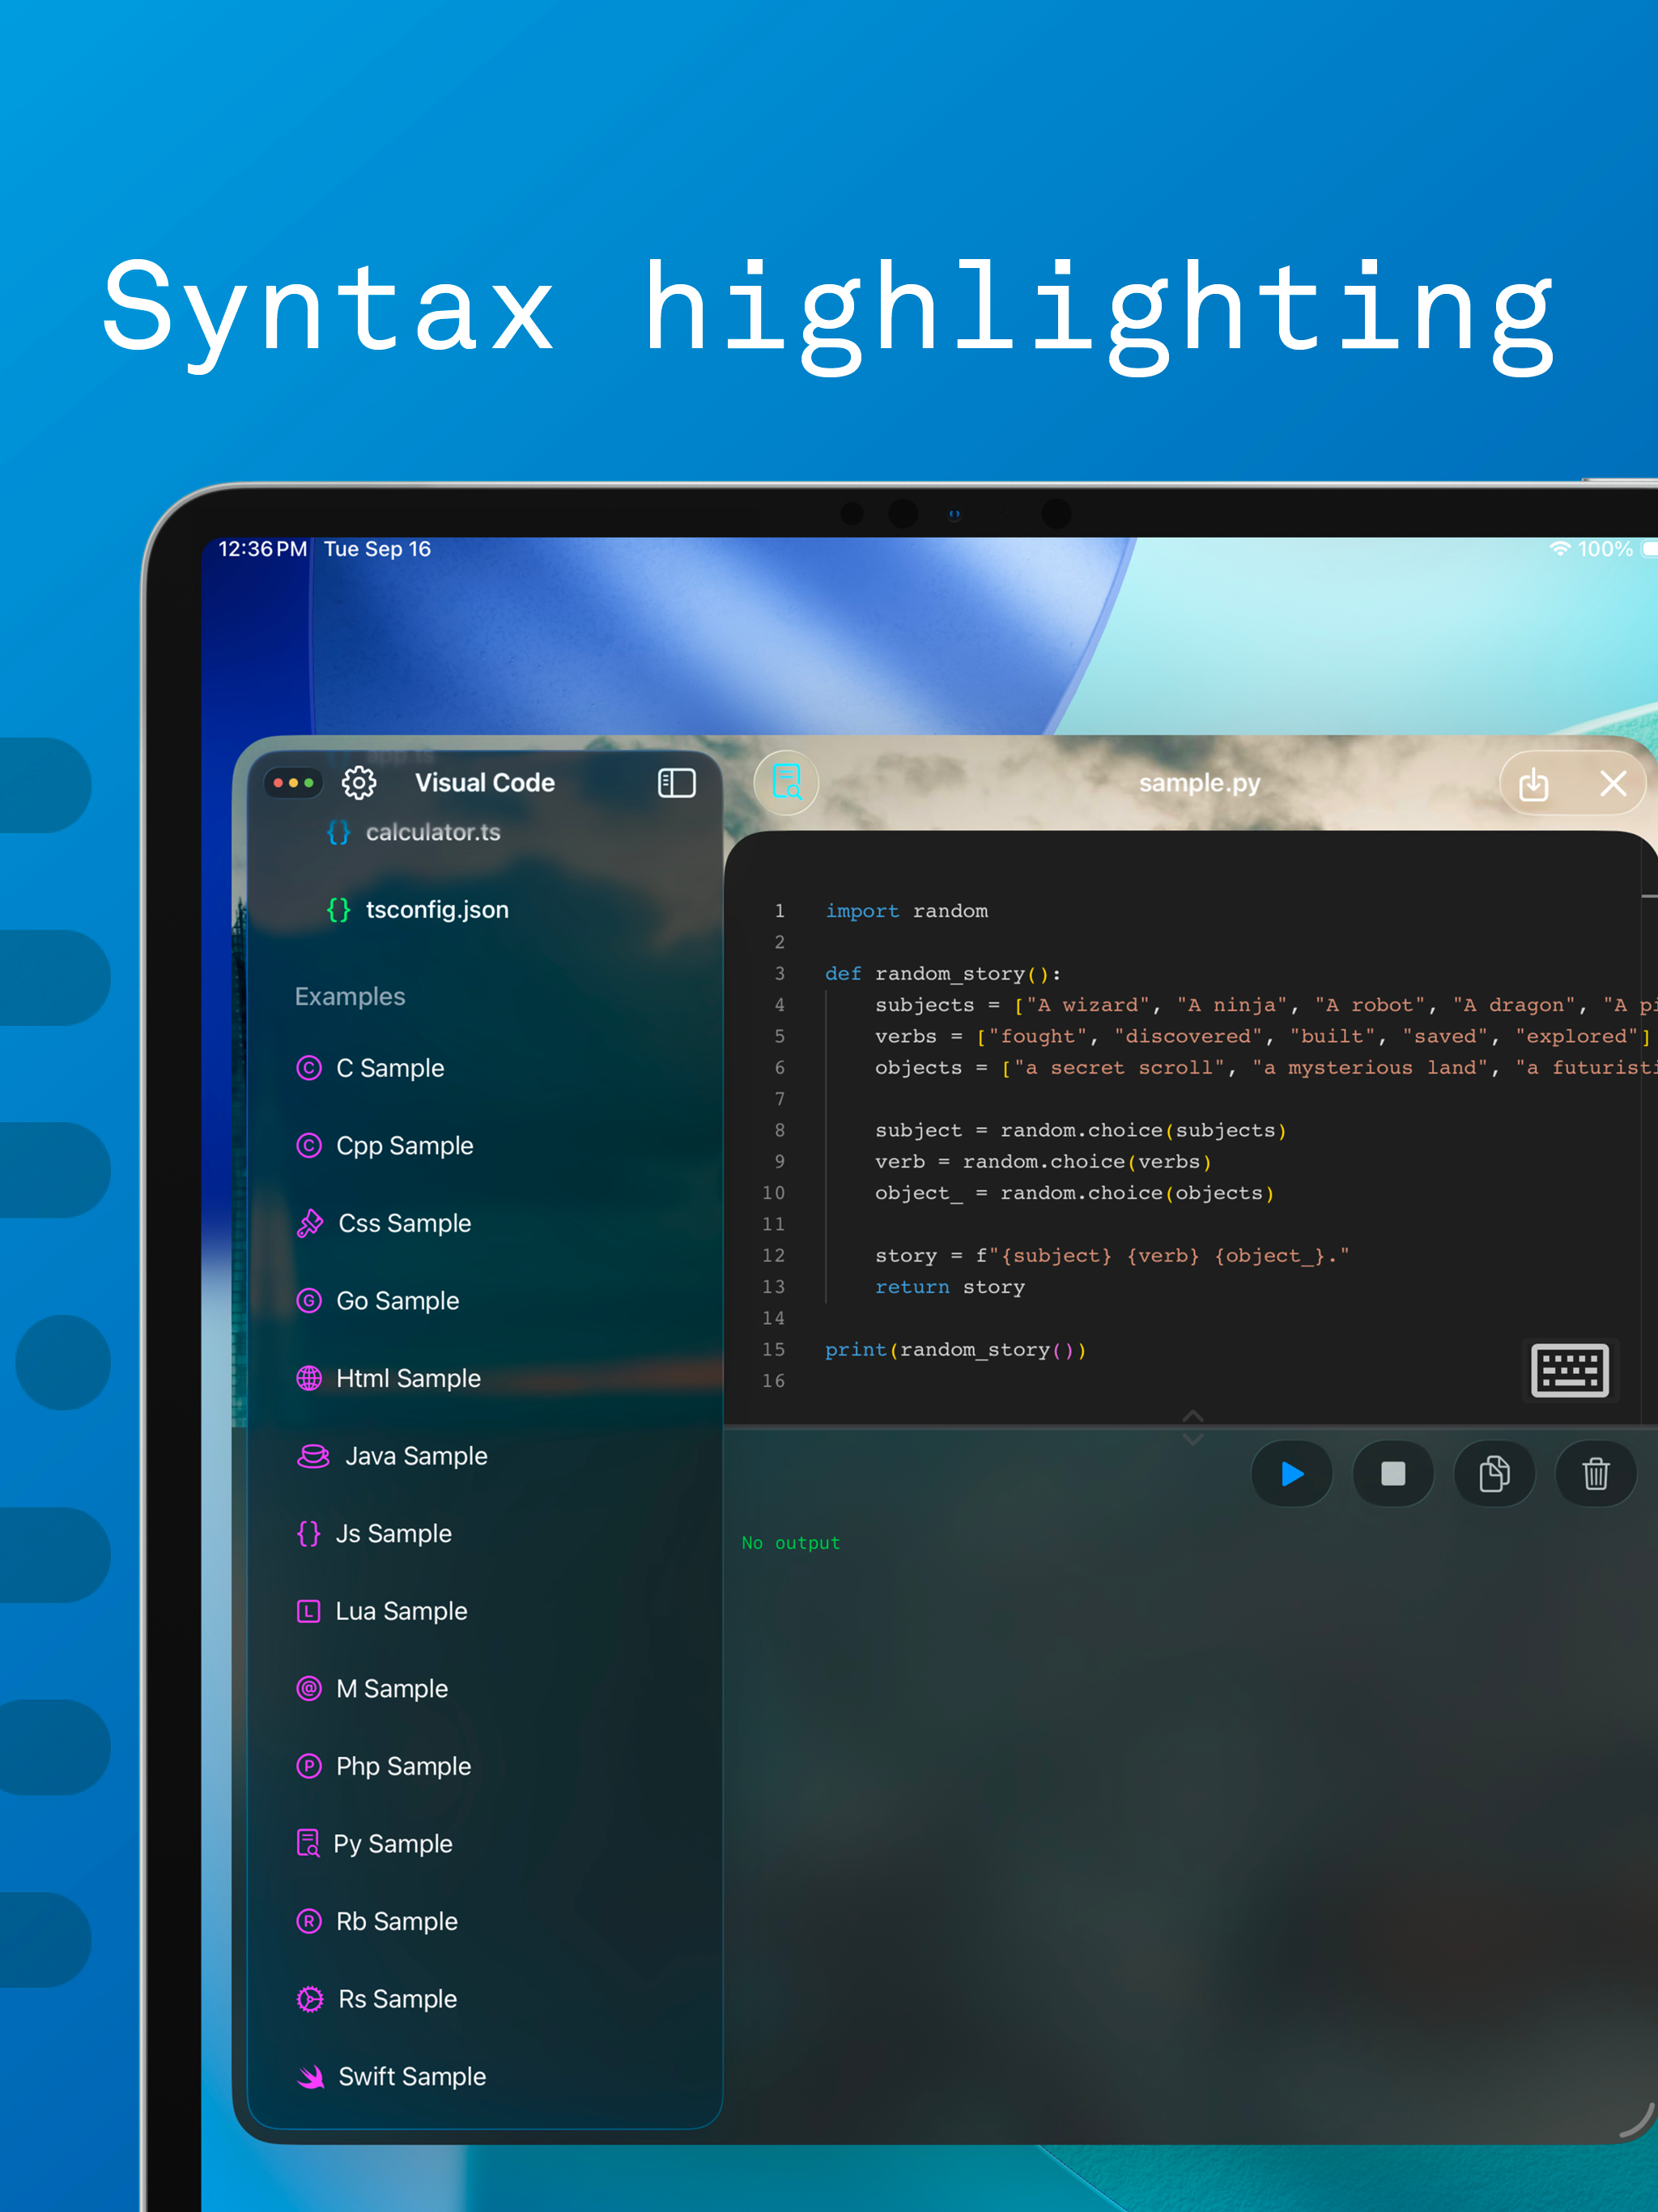1658x2212 pixels.
Task: Click the Py Sample document icon
Action: click(x=308, y=1842)
